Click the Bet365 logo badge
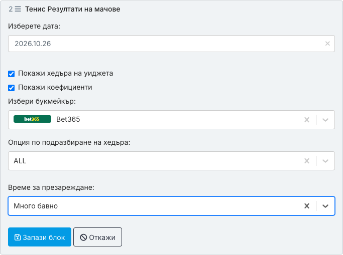This screenshot has height=255, width=343. (32, 119)
